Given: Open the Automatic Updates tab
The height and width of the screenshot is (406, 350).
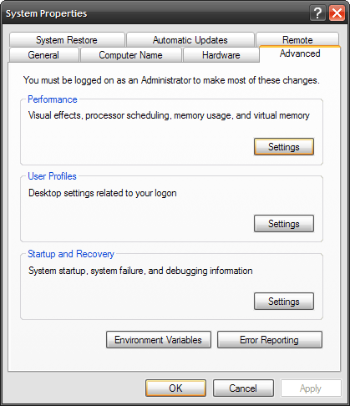Looking at the screenshot, I should tap(190, 40).
